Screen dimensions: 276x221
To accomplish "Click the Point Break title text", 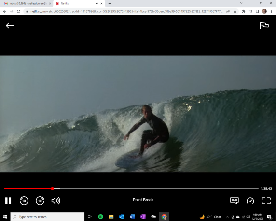I will click(143, 200).
